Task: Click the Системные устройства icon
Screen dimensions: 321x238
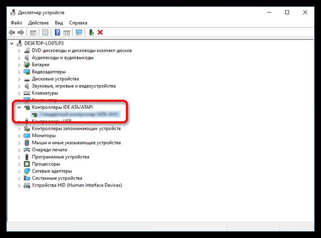Action: [27, 178]
